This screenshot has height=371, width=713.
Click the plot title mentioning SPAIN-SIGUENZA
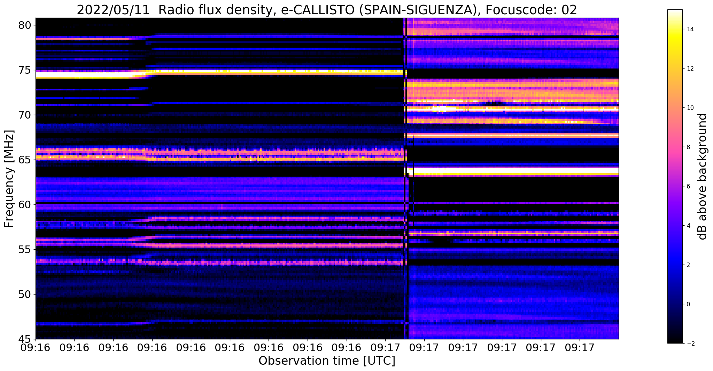pyautogui.click(x=327, y=10)
